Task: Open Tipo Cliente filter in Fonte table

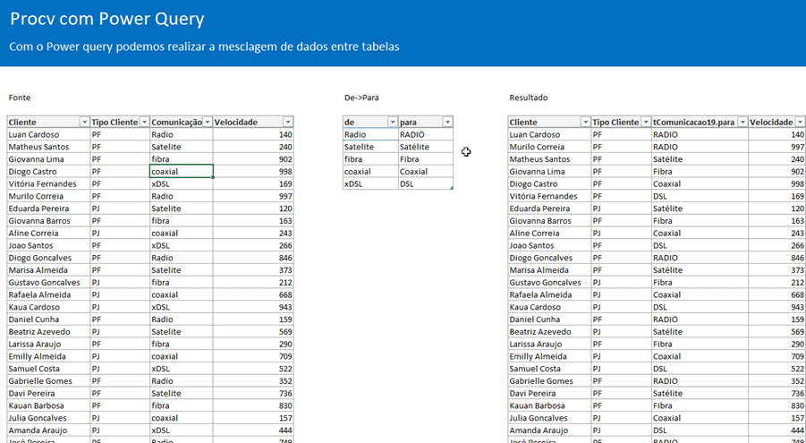Action: click(144, 123)
